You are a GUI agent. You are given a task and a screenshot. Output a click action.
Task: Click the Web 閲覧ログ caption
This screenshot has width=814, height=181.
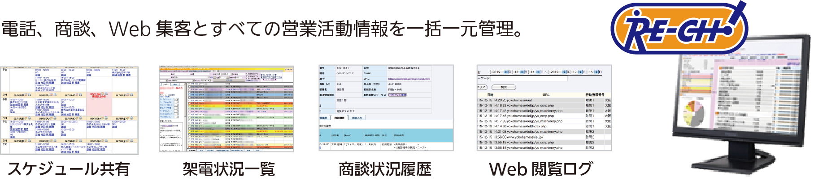tap(540, 169)
